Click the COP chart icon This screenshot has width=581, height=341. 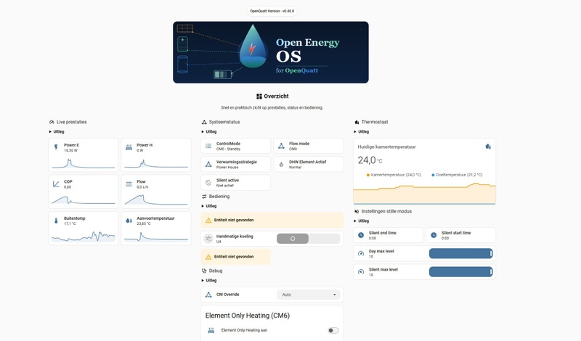click(x=56, y=184)
